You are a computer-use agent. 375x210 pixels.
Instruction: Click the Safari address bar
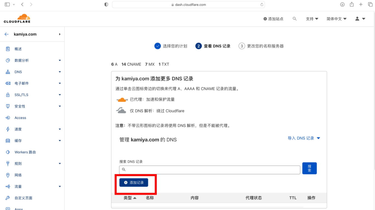[188, 4]
